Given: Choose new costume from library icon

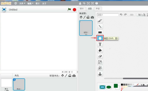Looking at the screenshot, I should pyautogui.click(x=81, y=17).
